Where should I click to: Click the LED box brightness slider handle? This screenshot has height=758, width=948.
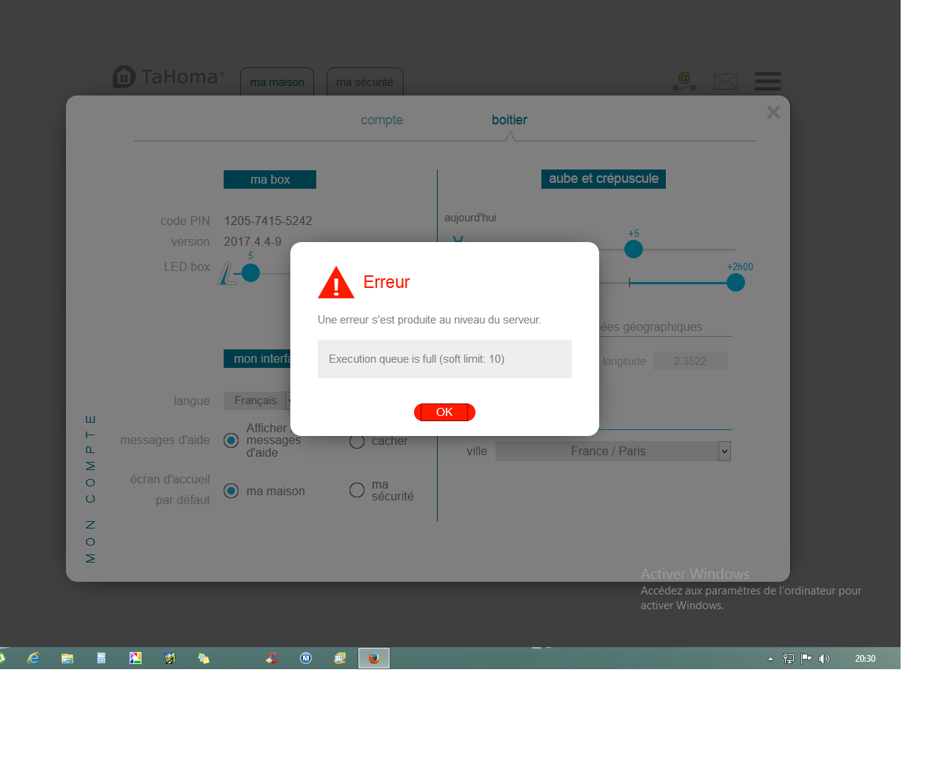[251, 273]
